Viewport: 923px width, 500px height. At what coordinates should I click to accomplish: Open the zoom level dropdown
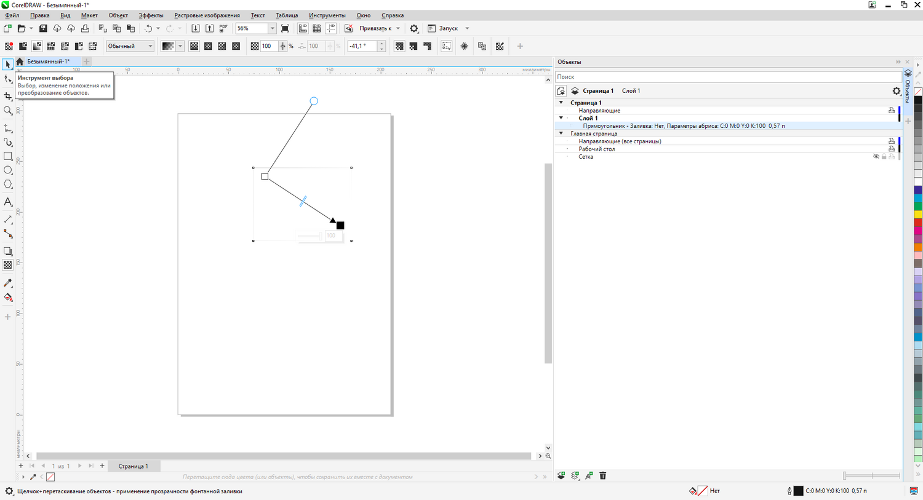272,28
